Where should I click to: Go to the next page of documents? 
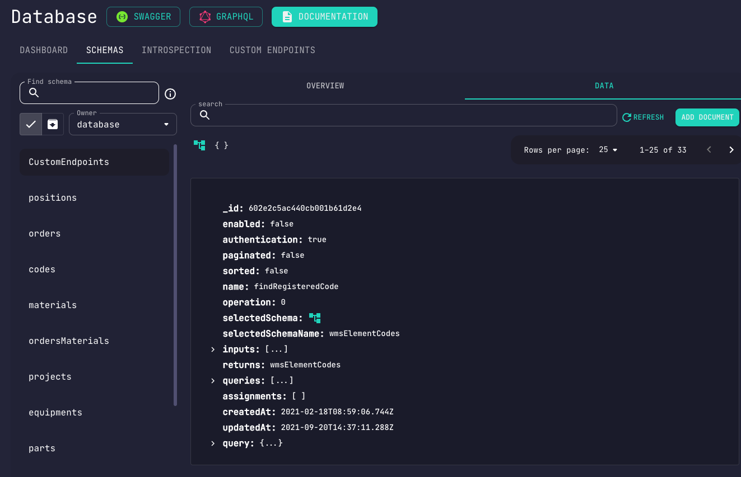coord(731,150)
